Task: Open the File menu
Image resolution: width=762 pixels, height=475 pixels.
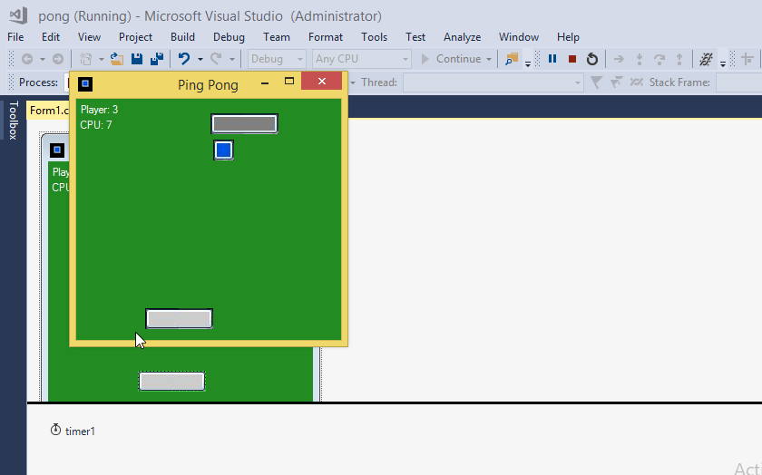Action: (x=15, y=37)
